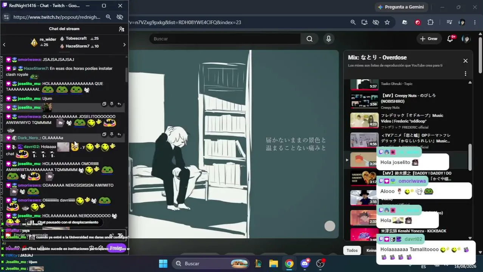Select the Todos filter chip
The height and width of the screenshot is (272, 483).
pyautogui.click(x=352, y=250)
